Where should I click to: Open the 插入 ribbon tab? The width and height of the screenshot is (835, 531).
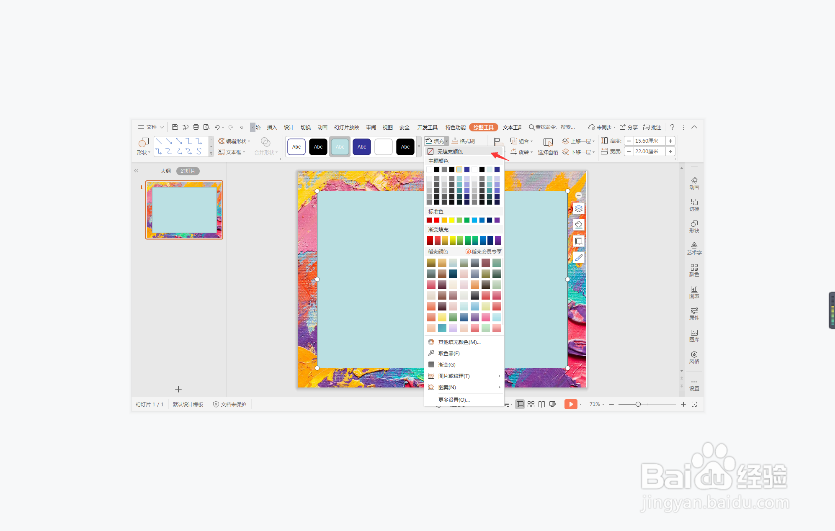pos(272,127)
